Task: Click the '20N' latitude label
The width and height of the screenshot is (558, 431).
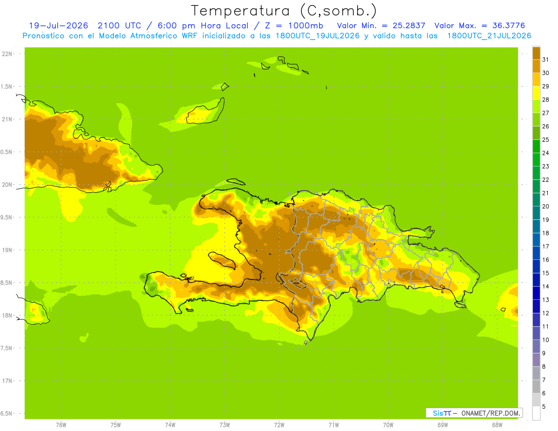Action: coord(7,185)
